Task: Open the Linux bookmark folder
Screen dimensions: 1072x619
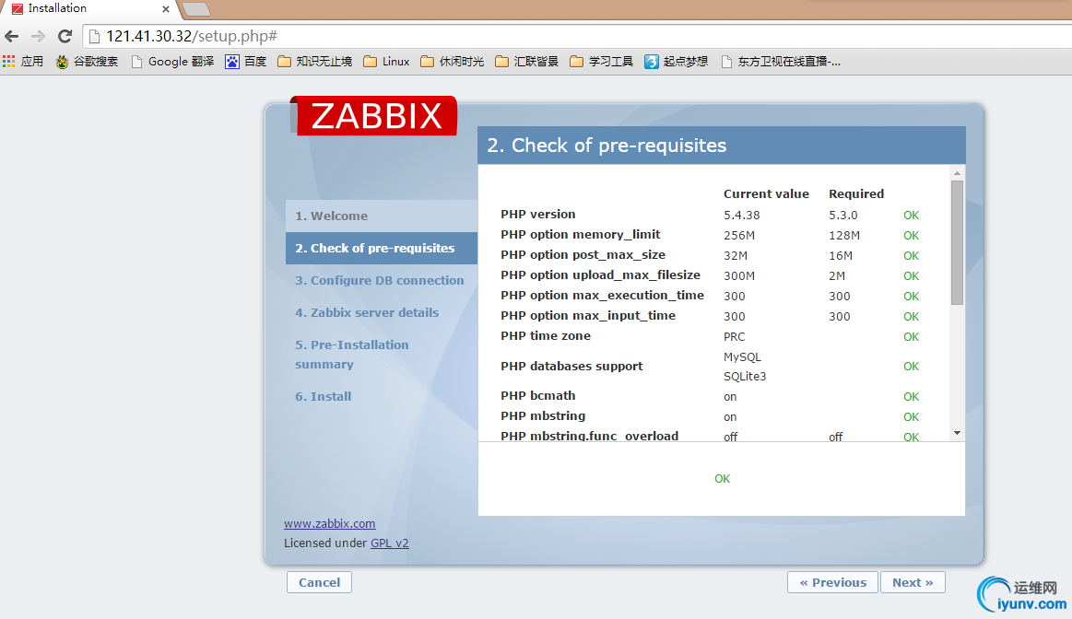Action: coord(387,62)
